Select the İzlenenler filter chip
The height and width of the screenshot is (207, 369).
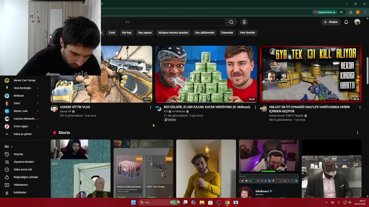(227, 32)
